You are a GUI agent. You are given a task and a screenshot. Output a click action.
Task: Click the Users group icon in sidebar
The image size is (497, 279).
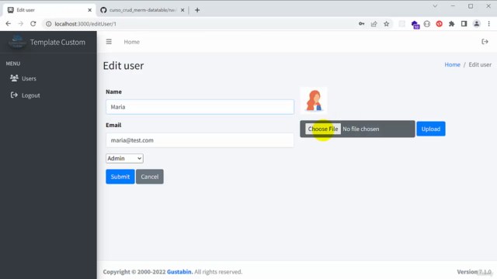pos(14,77)
